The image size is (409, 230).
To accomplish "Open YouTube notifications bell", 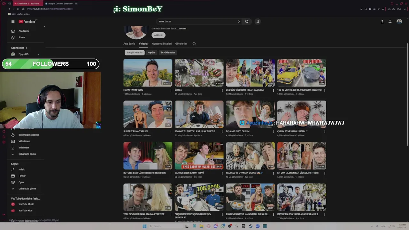I will coord(390,21).
